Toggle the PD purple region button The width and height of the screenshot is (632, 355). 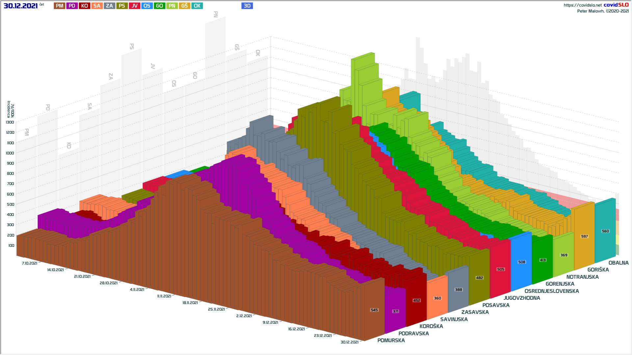72,6
